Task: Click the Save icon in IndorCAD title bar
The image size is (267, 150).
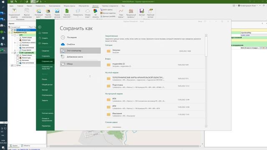Action: point(12,2)
